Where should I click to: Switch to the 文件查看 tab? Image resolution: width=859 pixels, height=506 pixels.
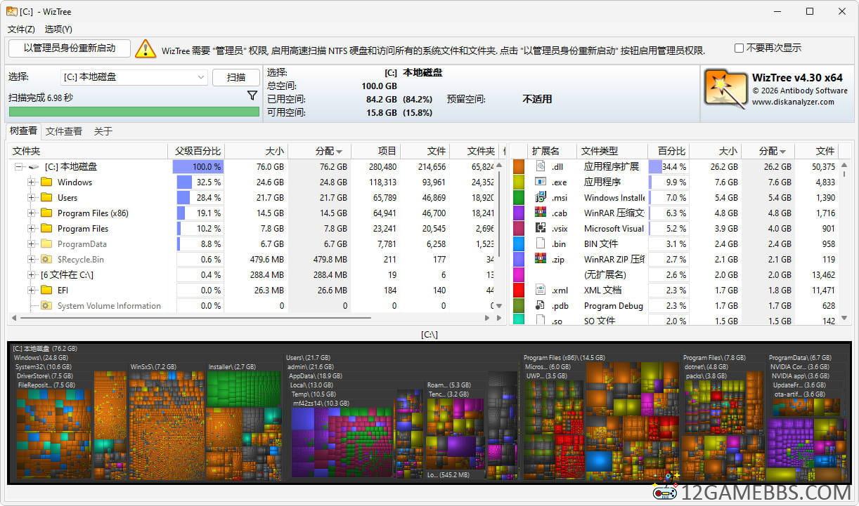pos(64,131)
